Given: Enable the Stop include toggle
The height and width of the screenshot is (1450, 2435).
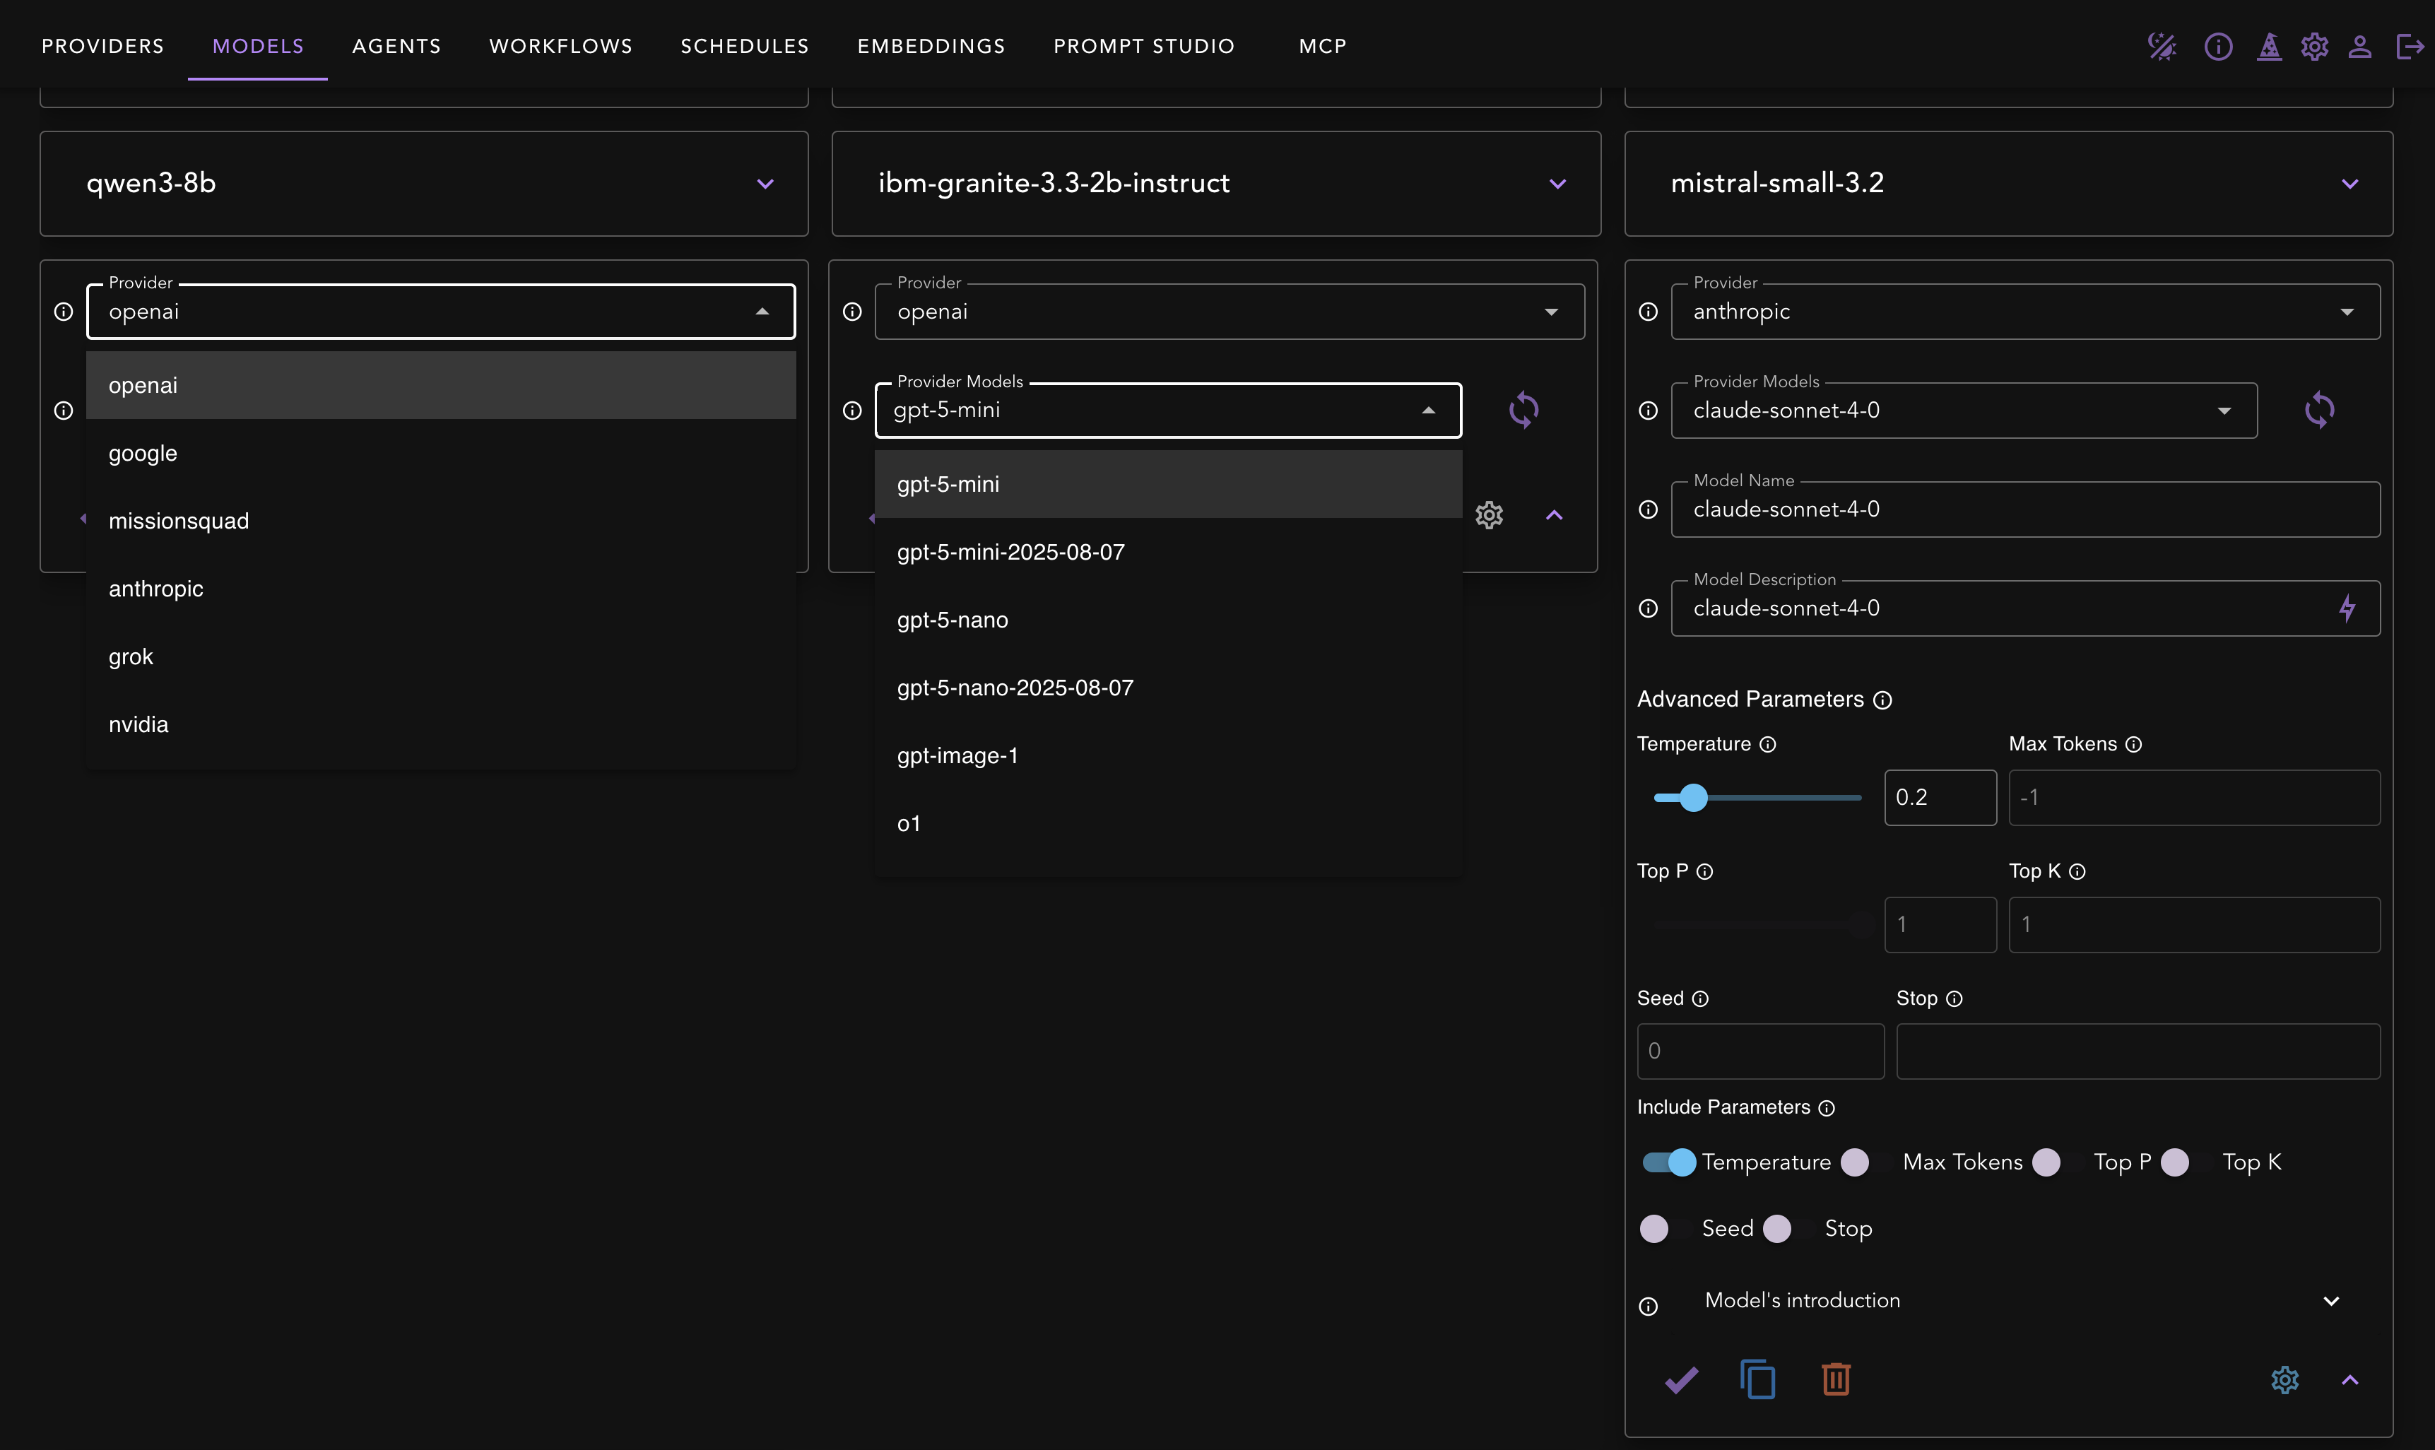Looking at the screenshot, I should [1790, 1228].
